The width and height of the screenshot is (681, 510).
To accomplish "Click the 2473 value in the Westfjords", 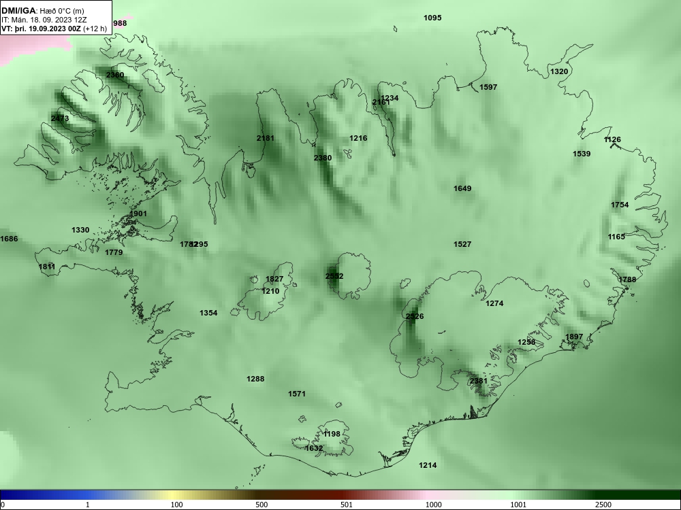I will coord(60,118).
